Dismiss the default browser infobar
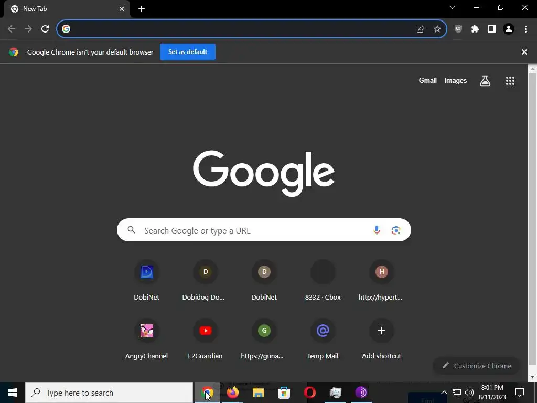 pos(524,52)
